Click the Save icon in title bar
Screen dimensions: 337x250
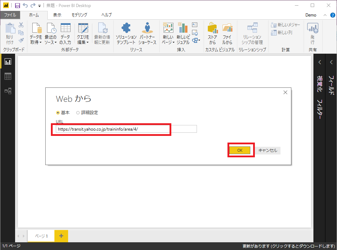click(18, 5)
